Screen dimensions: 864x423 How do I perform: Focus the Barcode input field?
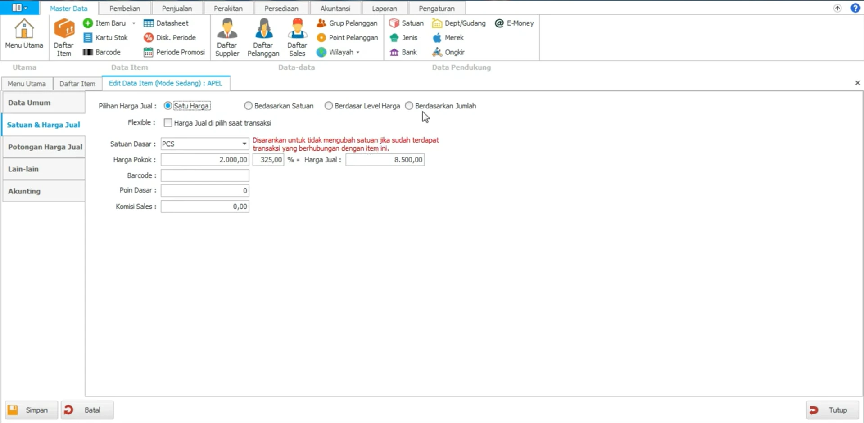(205, 175)
